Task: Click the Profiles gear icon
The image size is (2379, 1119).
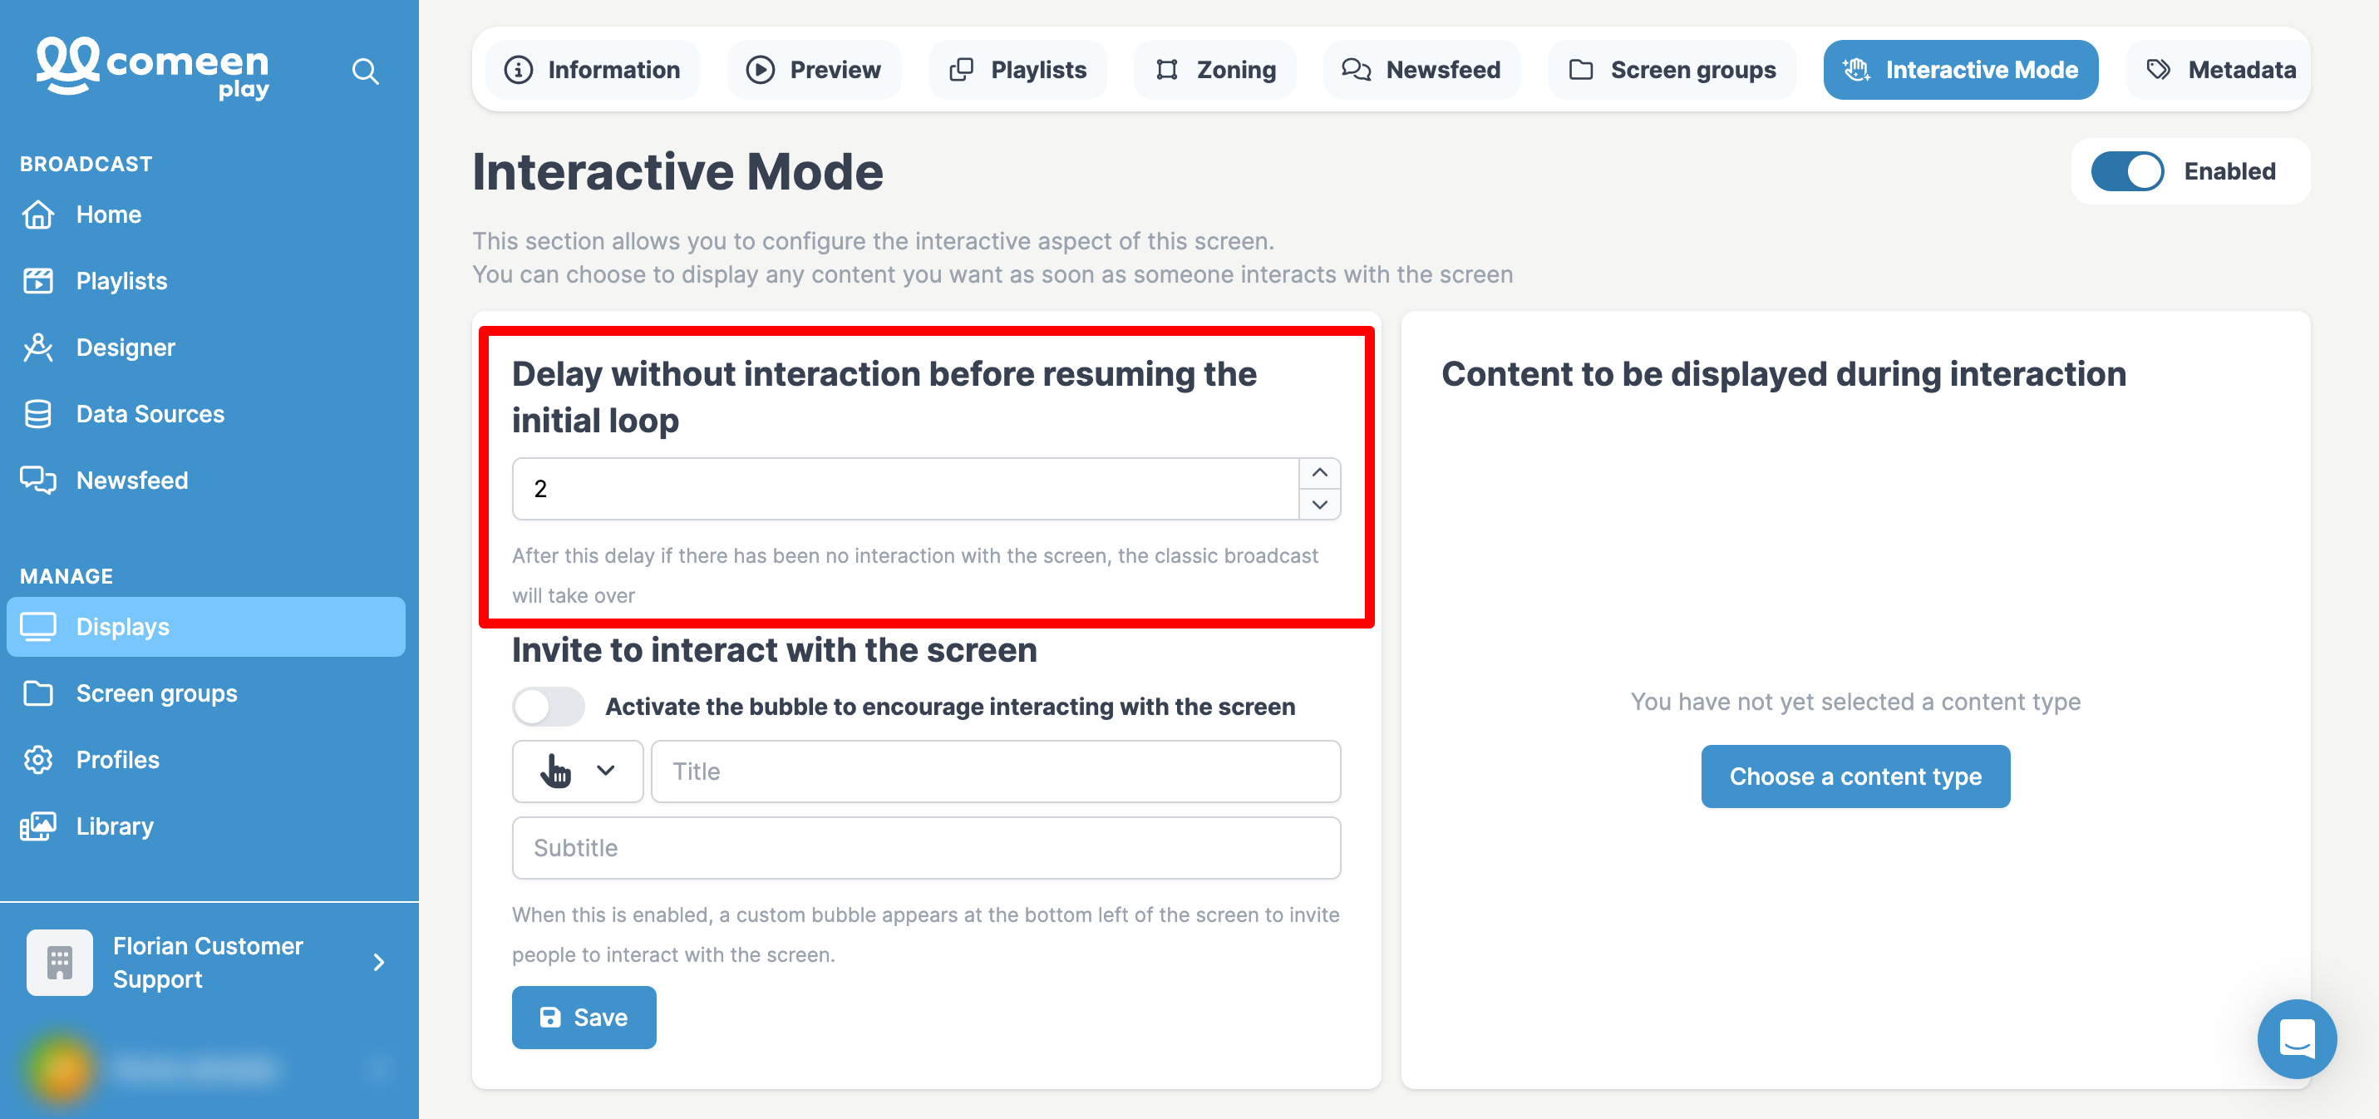Action: click(38, 760)
